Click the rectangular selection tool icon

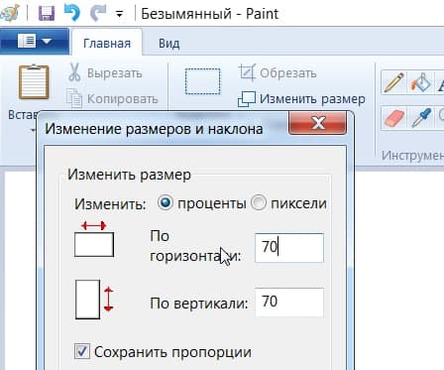coord(202,81)
